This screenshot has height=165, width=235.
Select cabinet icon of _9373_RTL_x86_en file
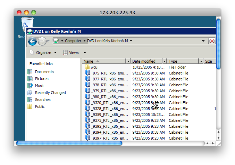click(87, 120)
